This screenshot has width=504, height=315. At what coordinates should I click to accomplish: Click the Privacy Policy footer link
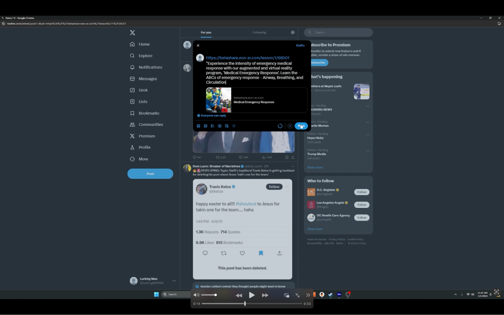point(337,239)
